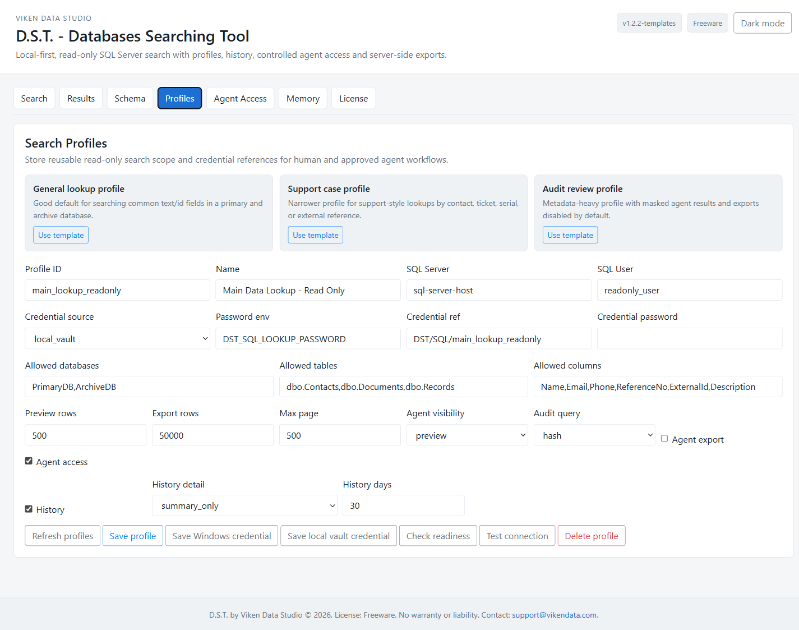Click Save Windows credential button
This screenshot has width=799, height=630.
221,536
